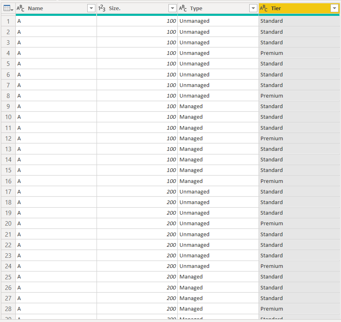This screenshot has height=322, width=341.
Task: Click Standard tier cell in row 5
Action: click(299, 64)
